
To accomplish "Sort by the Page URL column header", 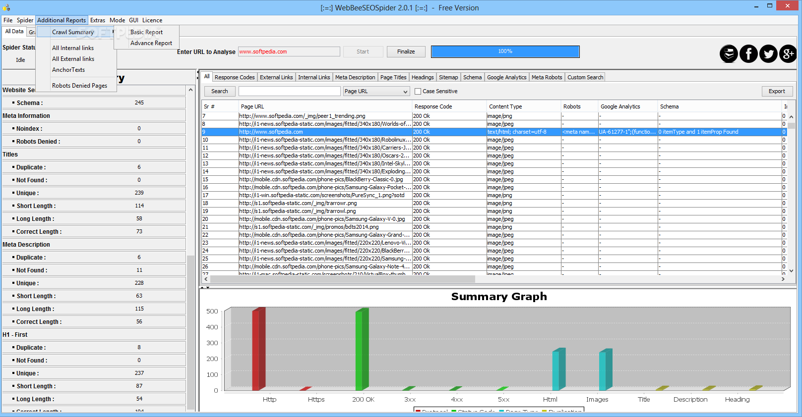I will (325, 106).
